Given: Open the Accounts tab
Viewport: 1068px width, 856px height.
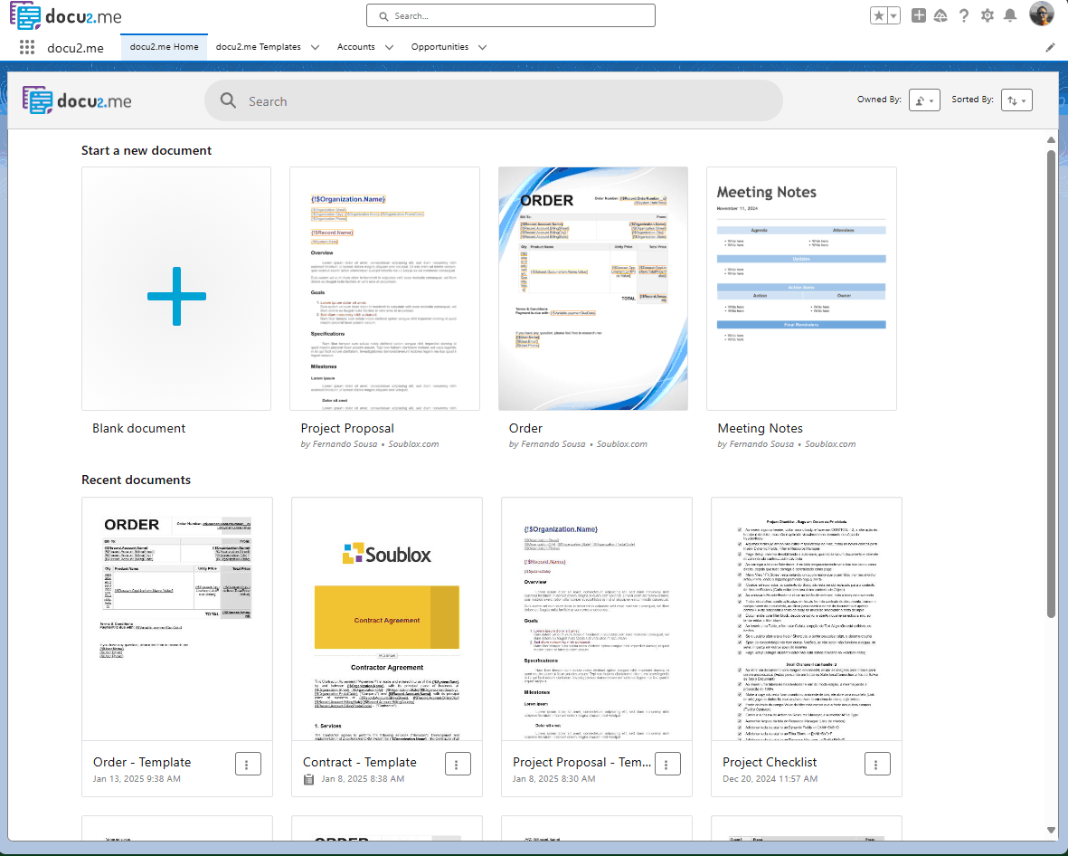Looking at the screenshot, I should (355, 47).
